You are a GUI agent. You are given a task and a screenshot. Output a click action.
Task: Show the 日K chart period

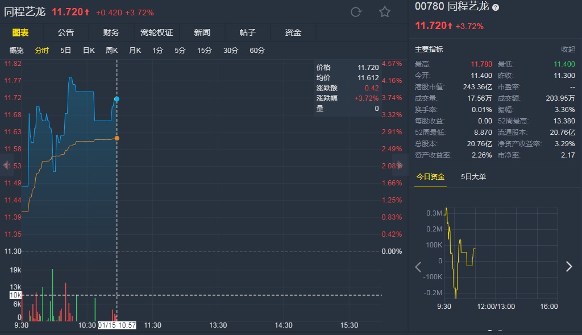tap(89, 51)
